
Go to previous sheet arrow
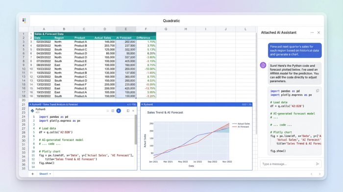tap(312, 174)
